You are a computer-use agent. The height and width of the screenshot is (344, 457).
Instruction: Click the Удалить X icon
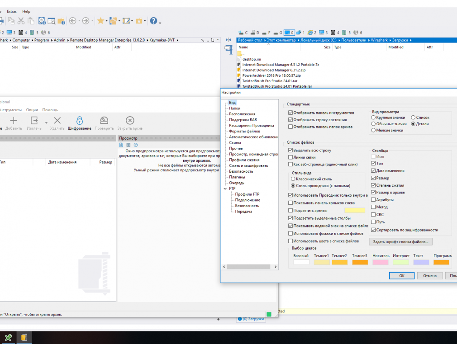57,120
